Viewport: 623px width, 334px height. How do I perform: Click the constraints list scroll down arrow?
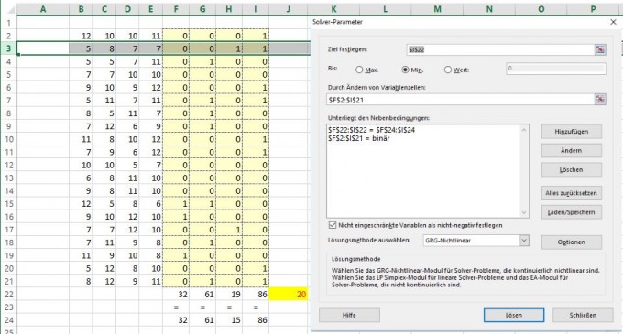(524, 212)
